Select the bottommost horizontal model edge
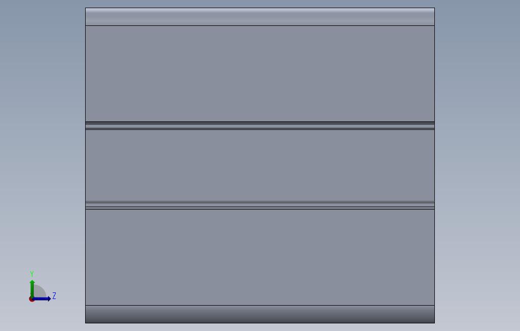This screenshot has height=331, width=520. pyautogui.click(x=260, y=323)
